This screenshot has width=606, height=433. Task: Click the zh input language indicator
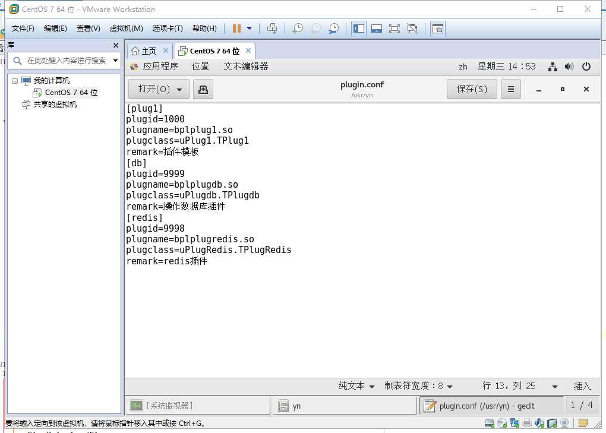pyautogui.click(x=463, y=67)
